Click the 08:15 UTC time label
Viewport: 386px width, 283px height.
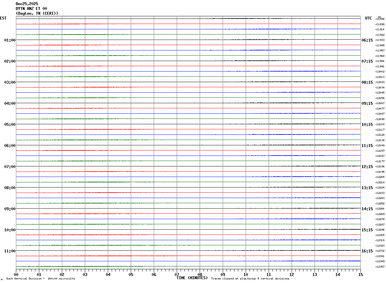(x=367, y=82)
